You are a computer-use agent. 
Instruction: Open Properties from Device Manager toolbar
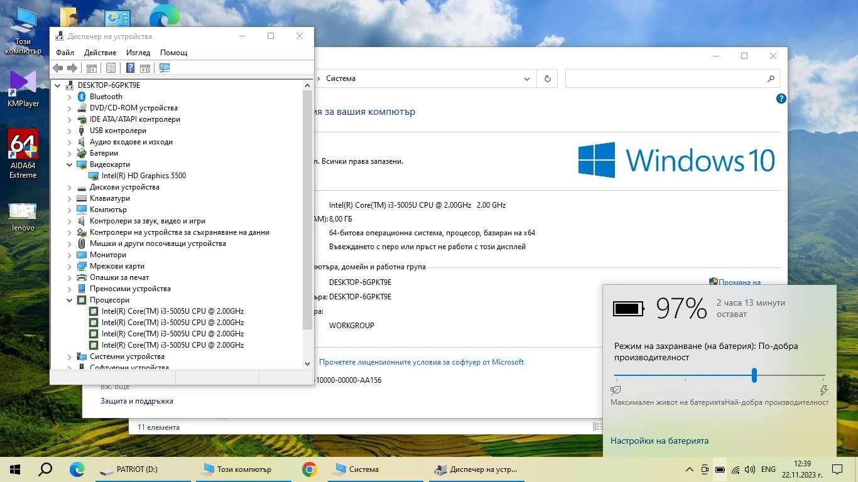tap(111, 68)
